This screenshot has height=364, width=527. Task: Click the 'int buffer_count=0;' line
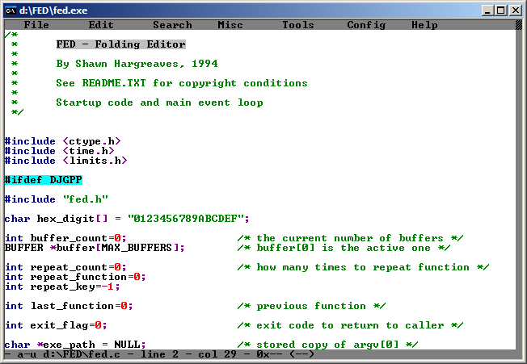click(65, 238)
